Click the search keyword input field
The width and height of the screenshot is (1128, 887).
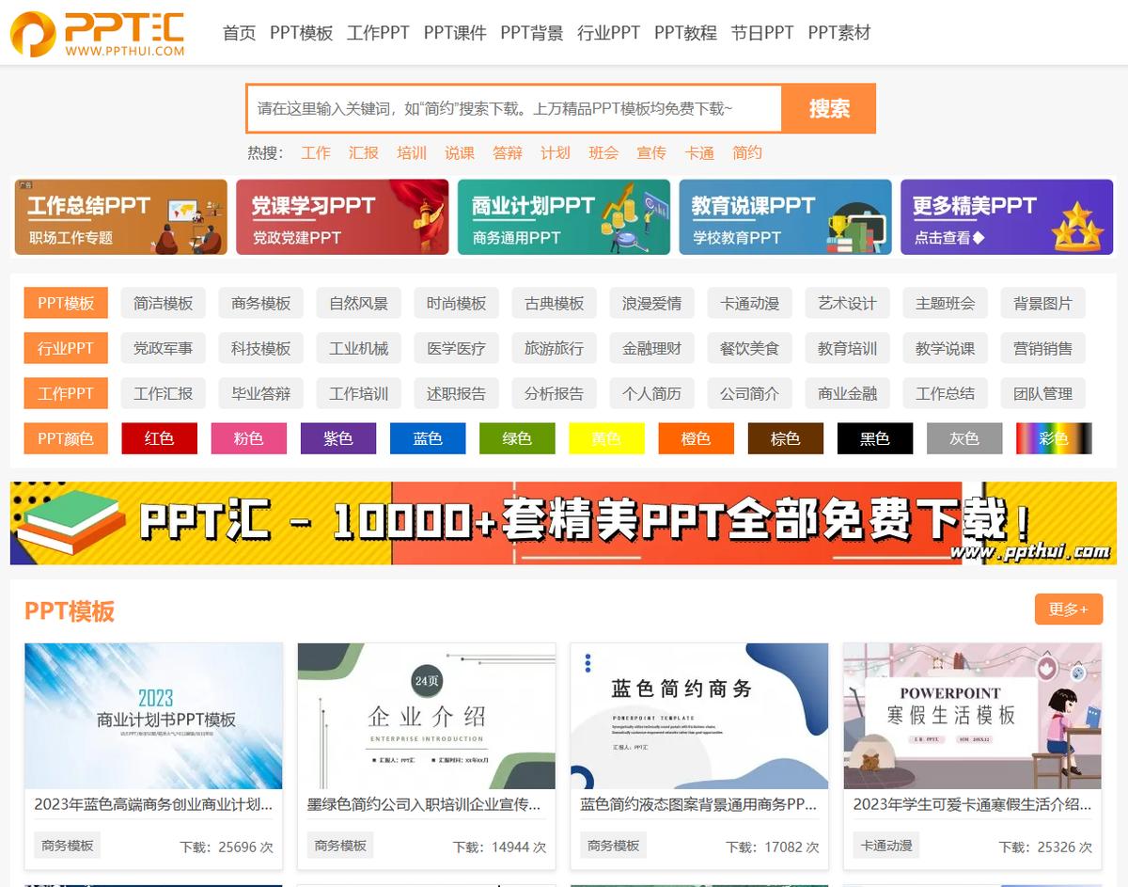point(512,108)
